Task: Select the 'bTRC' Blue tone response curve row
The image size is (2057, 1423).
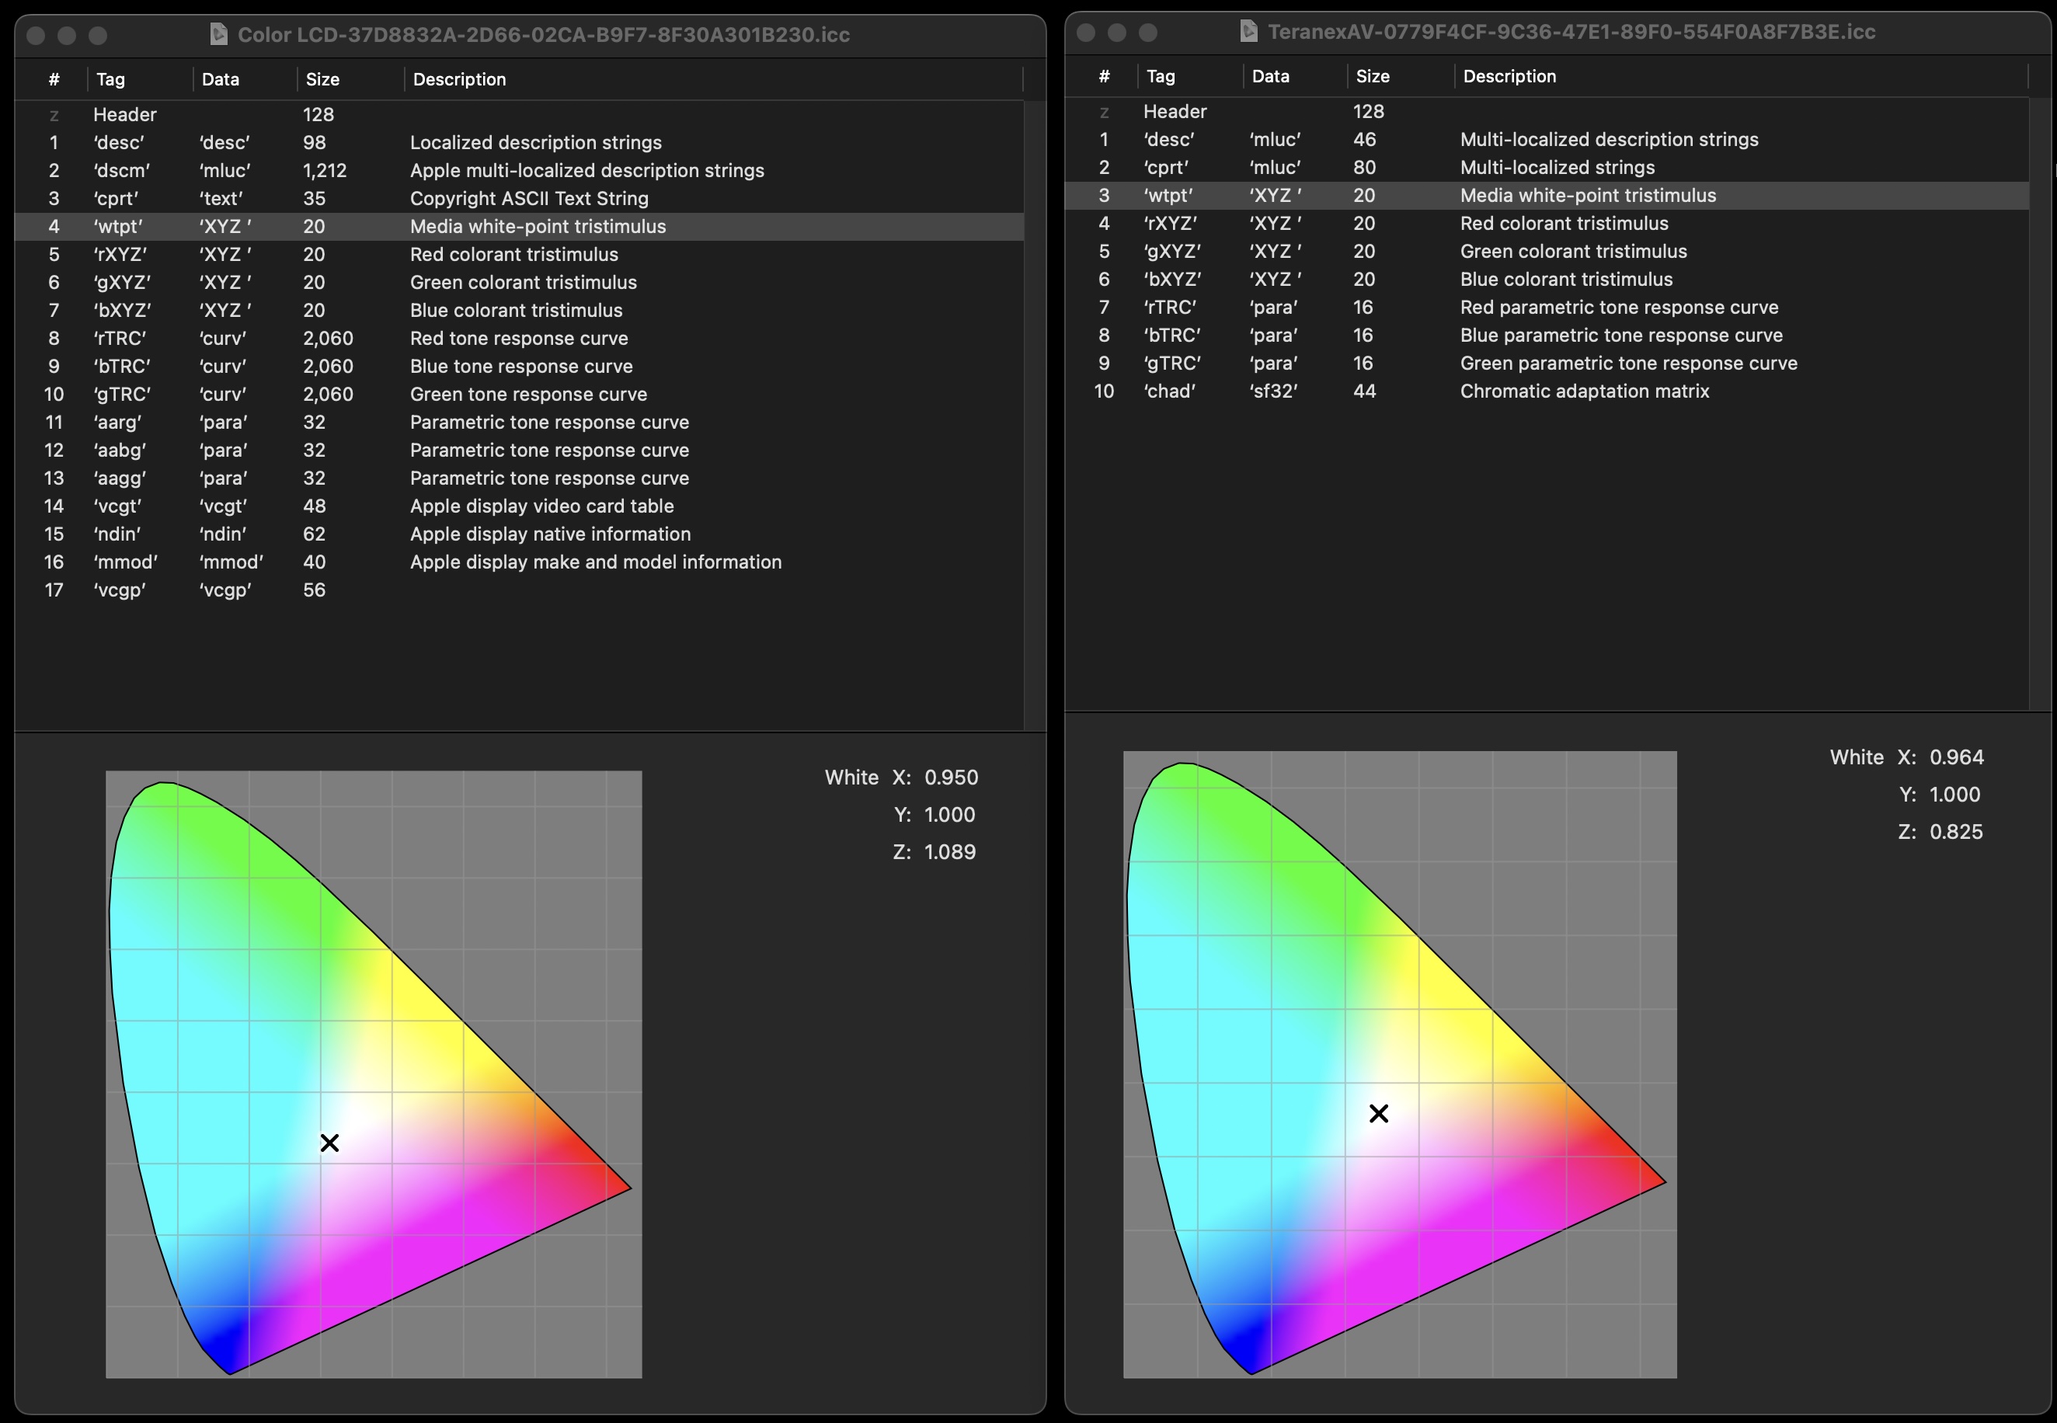Action: pyautogui.click(x=519, y=366)
